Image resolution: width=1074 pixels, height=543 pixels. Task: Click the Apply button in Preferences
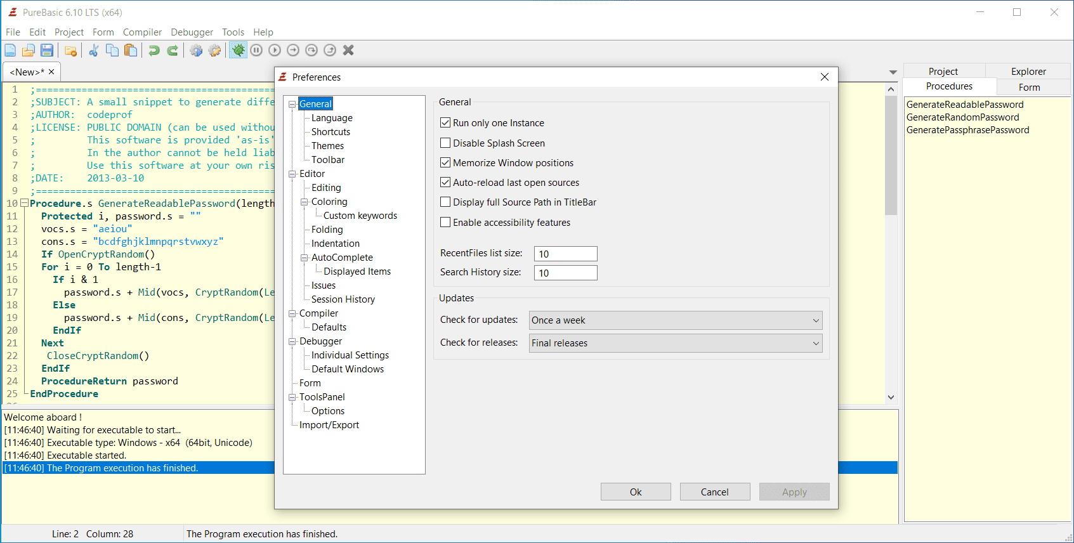click(794, 492)
